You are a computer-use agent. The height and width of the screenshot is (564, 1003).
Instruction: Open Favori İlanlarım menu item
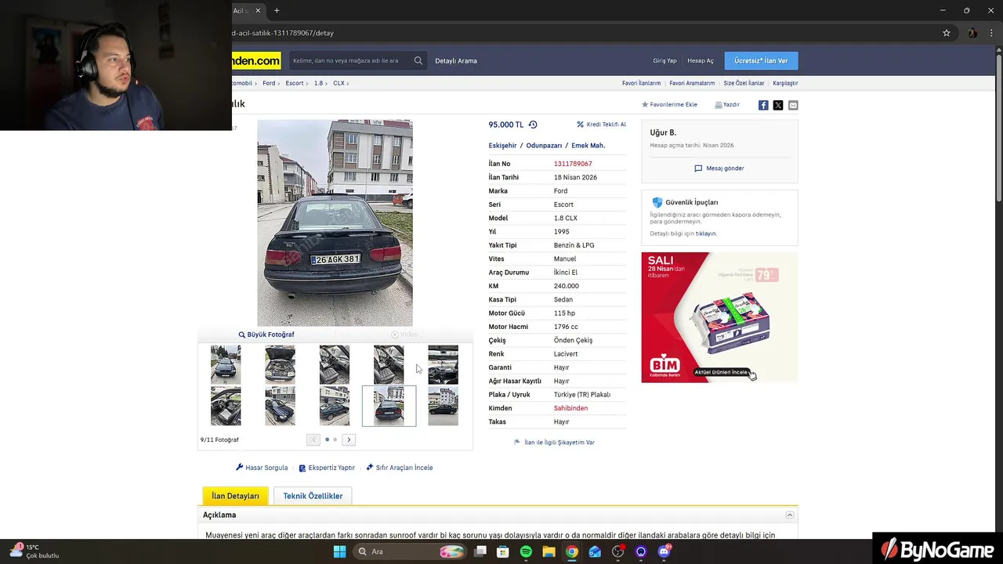point(641,83)
